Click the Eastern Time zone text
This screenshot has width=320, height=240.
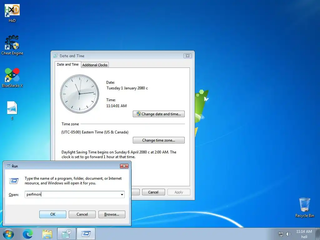click(x=95, y=132)
